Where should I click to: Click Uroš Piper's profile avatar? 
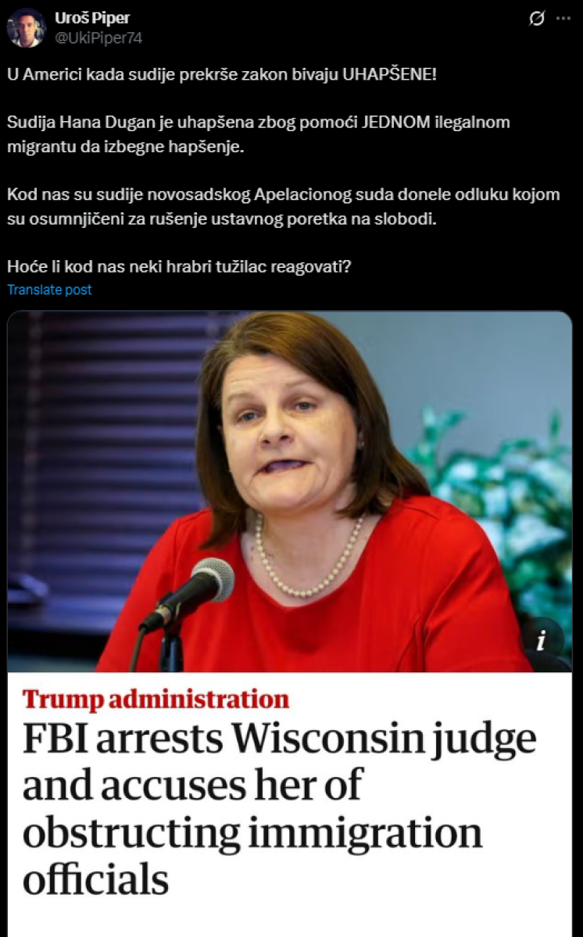coord(26,27)
